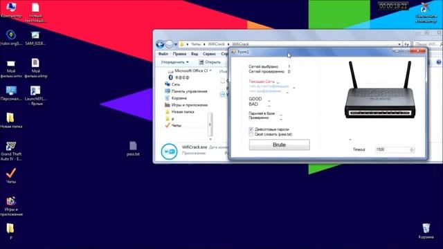
Task: Select Панель управления in Explorer tree
Action: (186, 91)
